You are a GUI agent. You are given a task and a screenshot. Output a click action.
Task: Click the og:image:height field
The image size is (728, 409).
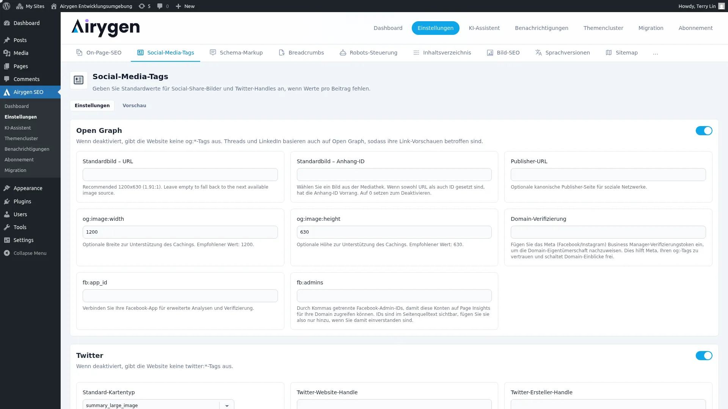[394, 232]
